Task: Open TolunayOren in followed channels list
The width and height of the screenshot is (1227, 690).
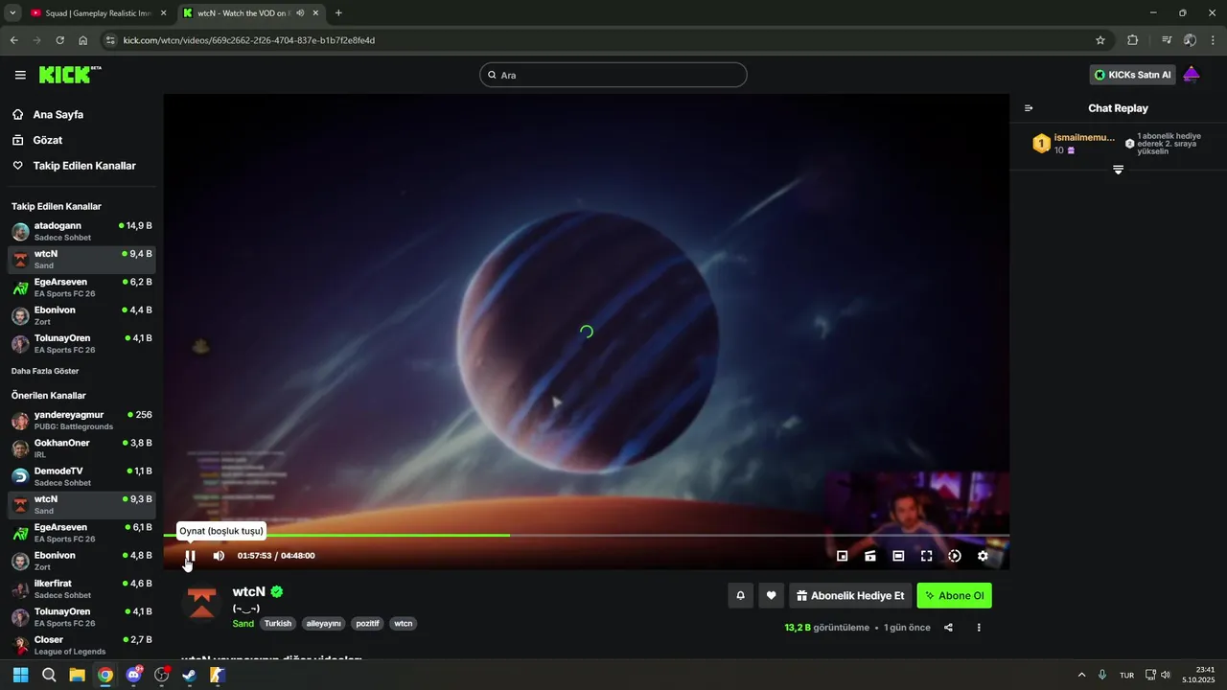Action: coord(81,343)
